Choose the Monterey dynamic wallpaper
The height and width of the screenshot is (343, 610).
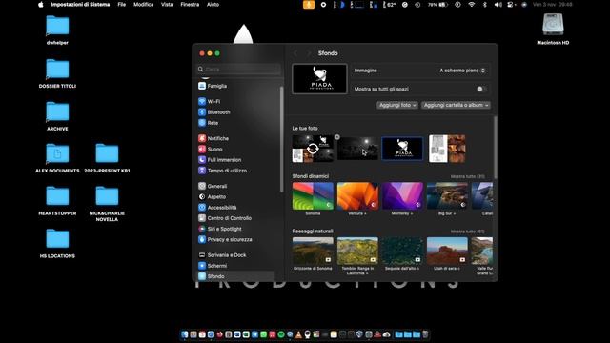[x=402, y=196]
